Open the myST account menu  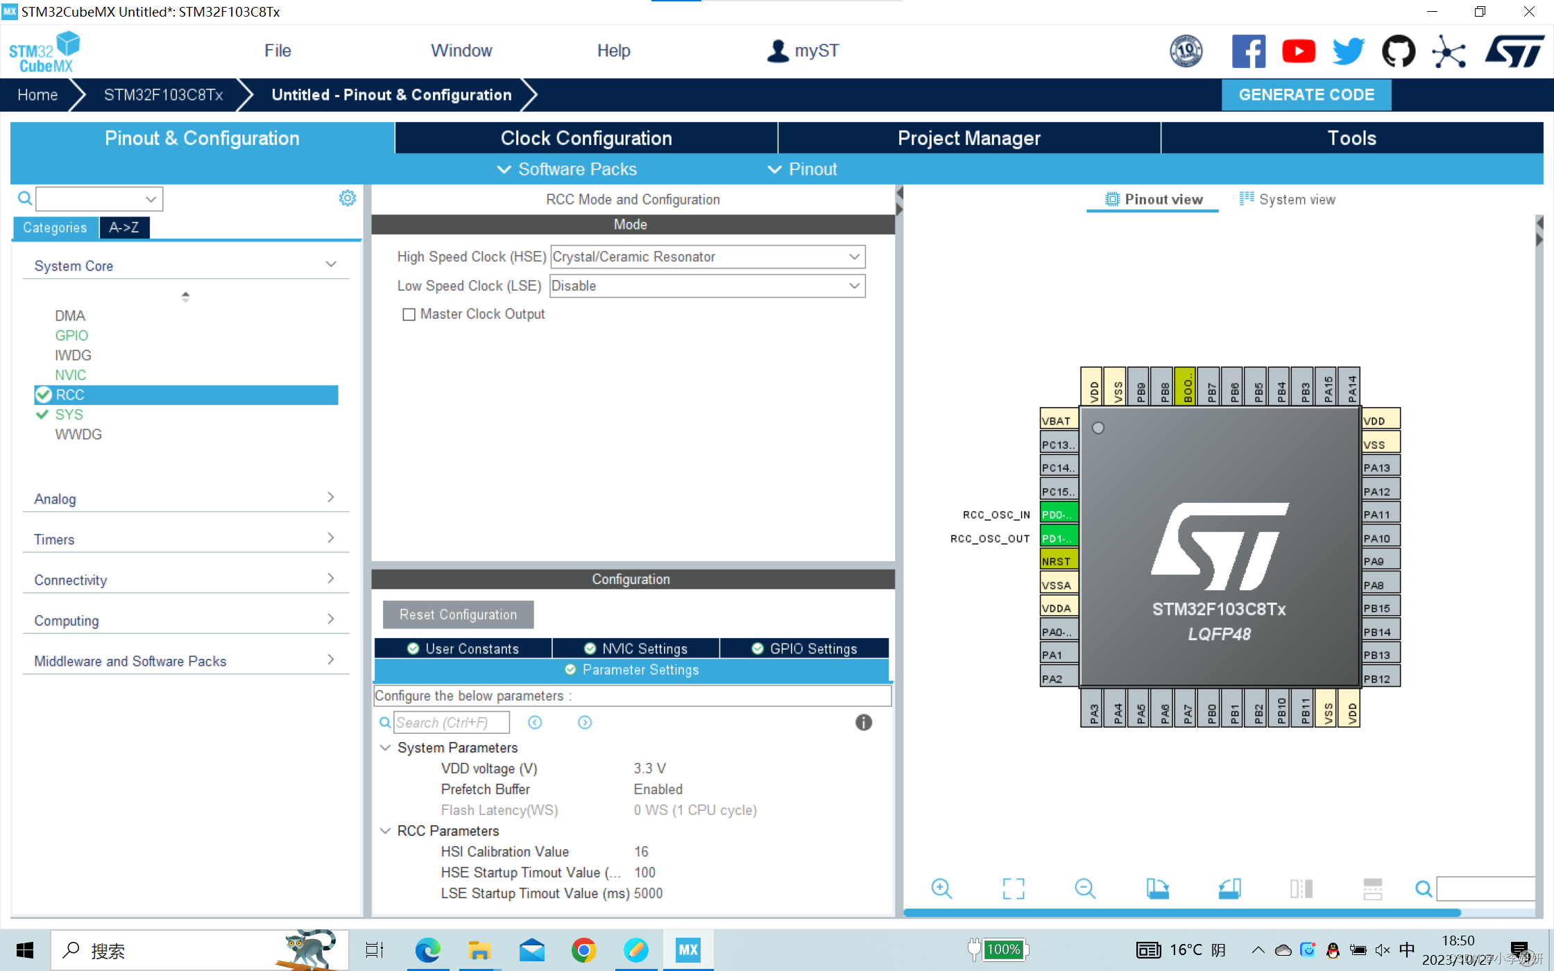point(803,51)
